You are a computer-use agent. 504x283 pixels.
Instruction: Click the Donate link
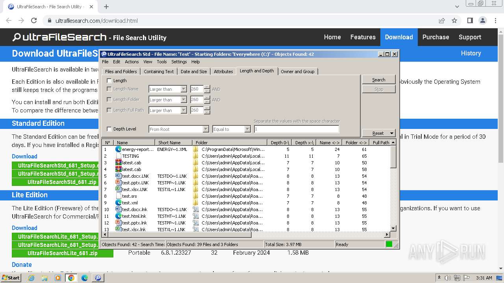(22, 265)
